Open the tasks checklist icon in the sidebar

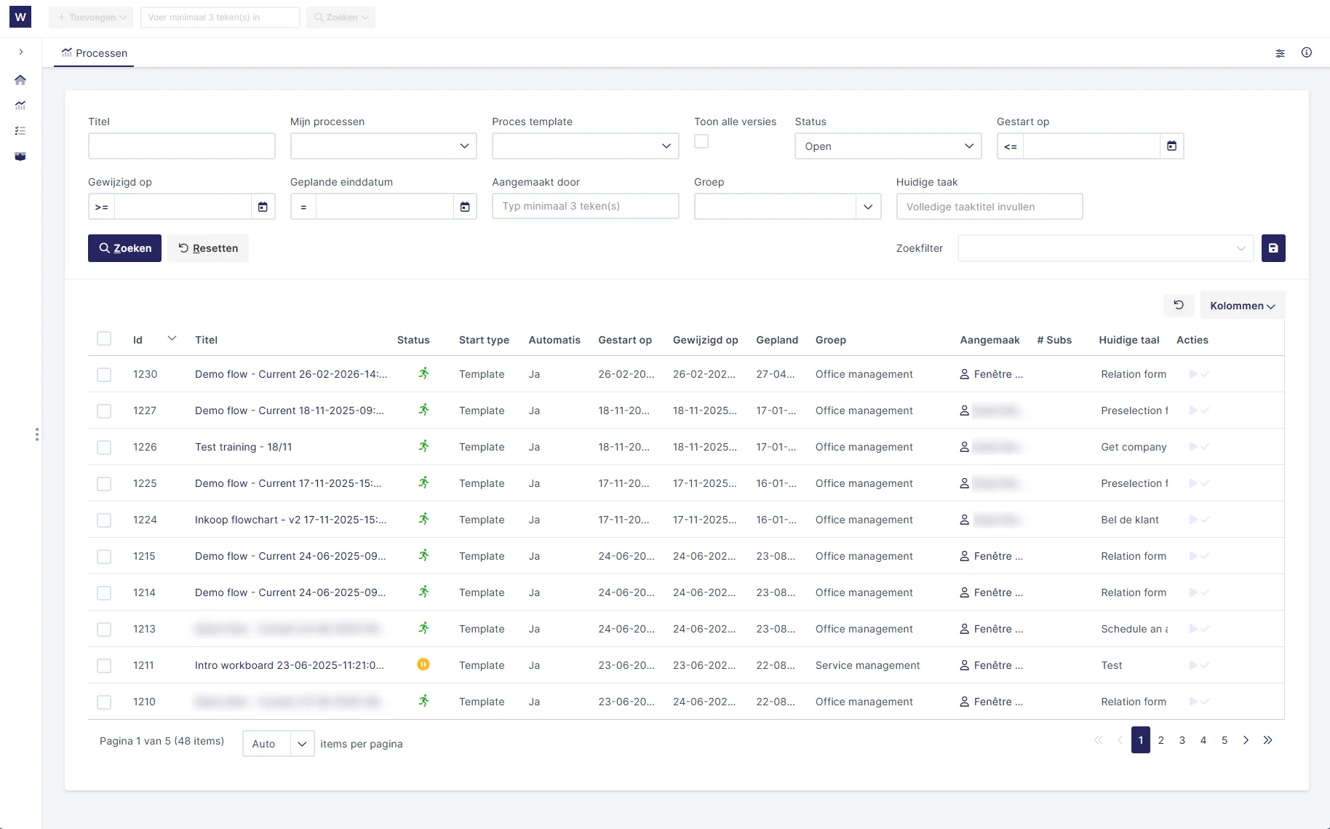[20, 131]
